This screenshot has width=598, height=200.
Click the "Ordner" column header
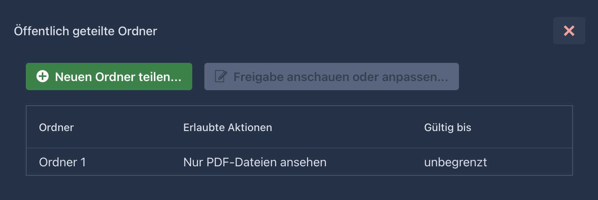point(56,127)
